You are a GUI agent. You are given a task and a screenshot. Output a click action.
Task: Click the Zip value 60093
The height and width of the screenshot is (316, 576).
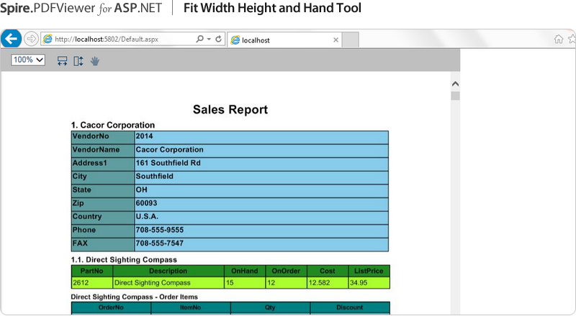pyautogui.click(x=261, y=204)
